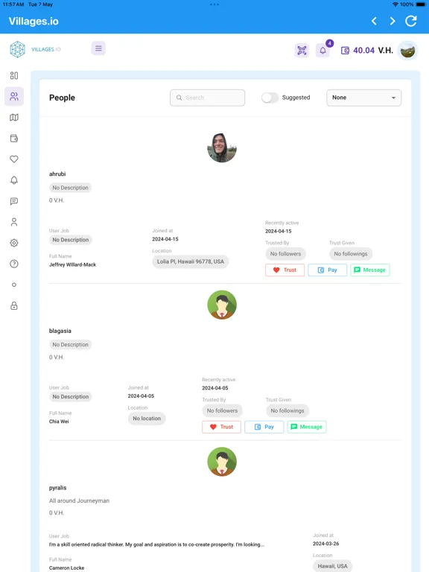Click the name Jeffrey Willard-Mack
Image resolution: width=429 pixels, height=572 pixels.
(72, 264)
